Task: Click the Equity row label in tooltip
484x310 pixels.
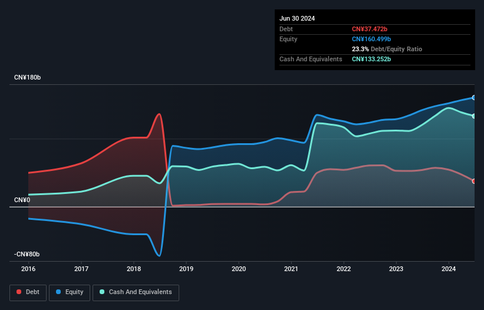Action: 288,39
